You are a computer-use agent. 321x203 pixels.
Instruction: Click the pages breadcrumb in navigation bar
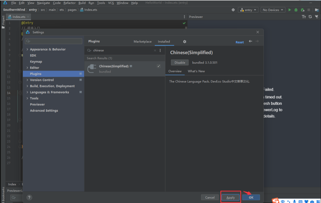coord(72,10)
